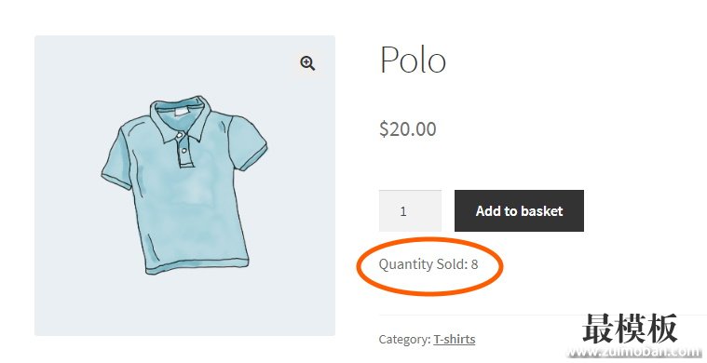Click the Category label text

pos(405,339)
